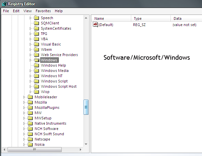The image size is (202, 156).
Task: Click the Web Service Providers folder icon
Action: tap(36, 55)
